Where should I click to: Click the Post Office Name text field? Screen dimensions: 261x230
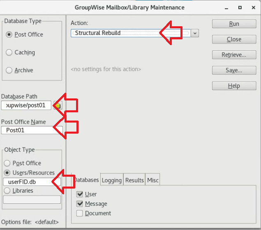pos(29,131)
